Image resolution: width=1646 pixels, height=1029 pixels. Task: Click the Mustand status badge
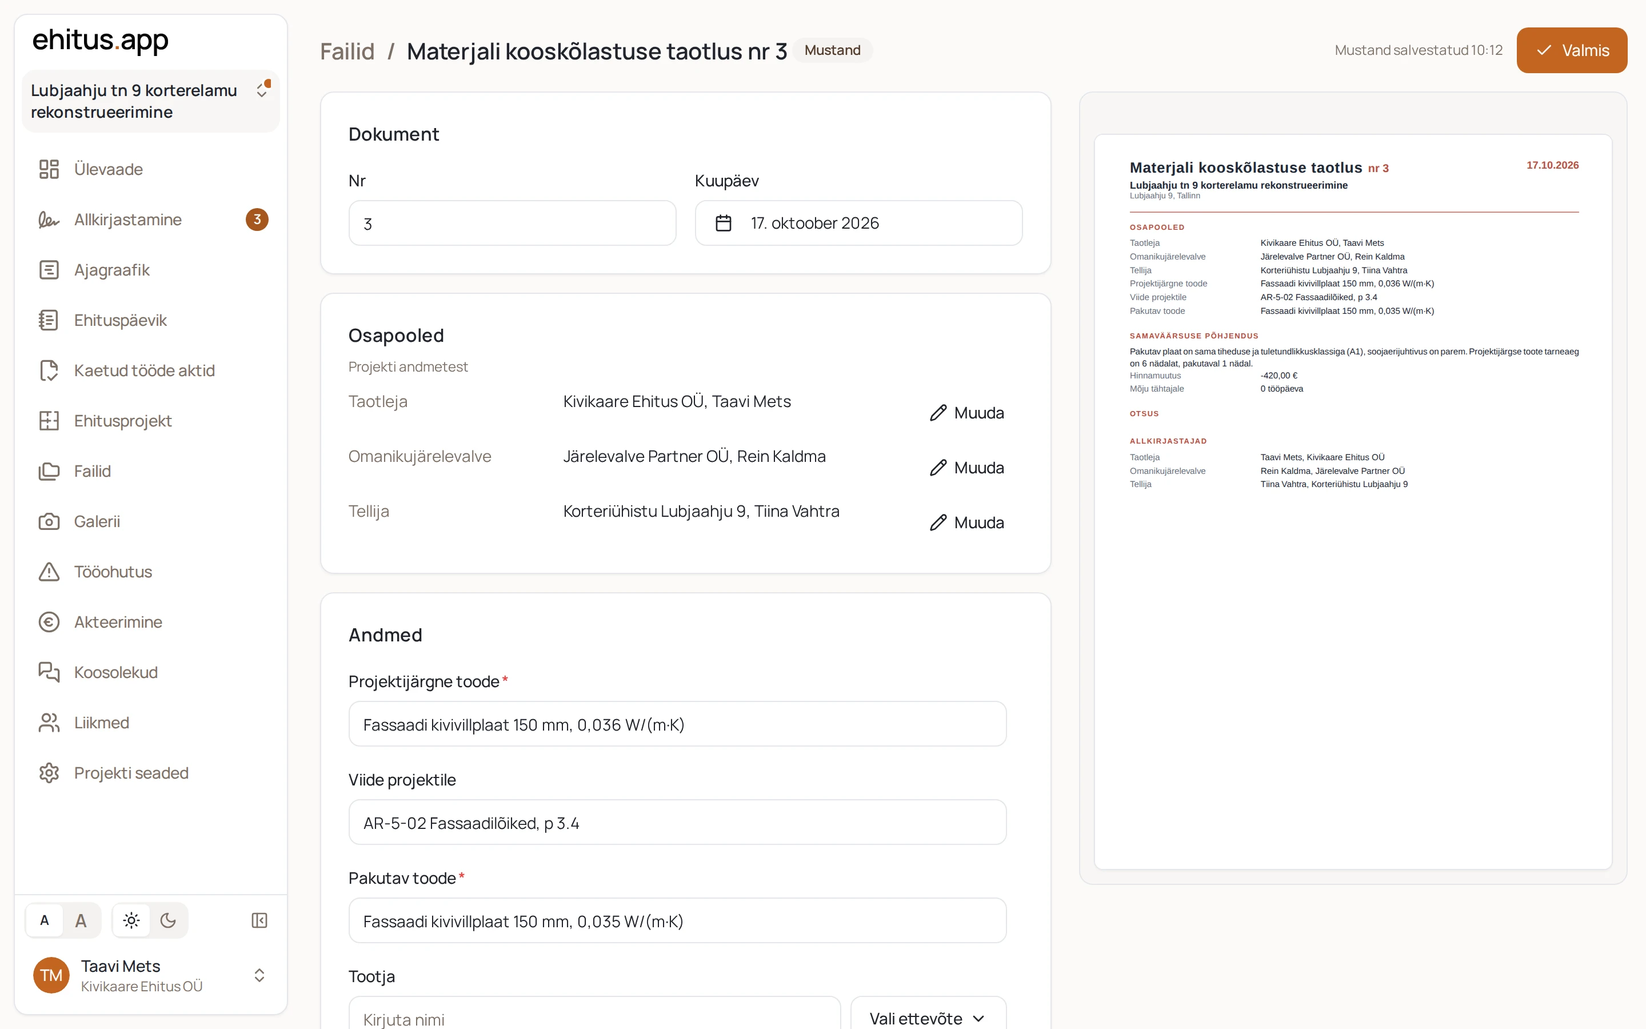832,50
